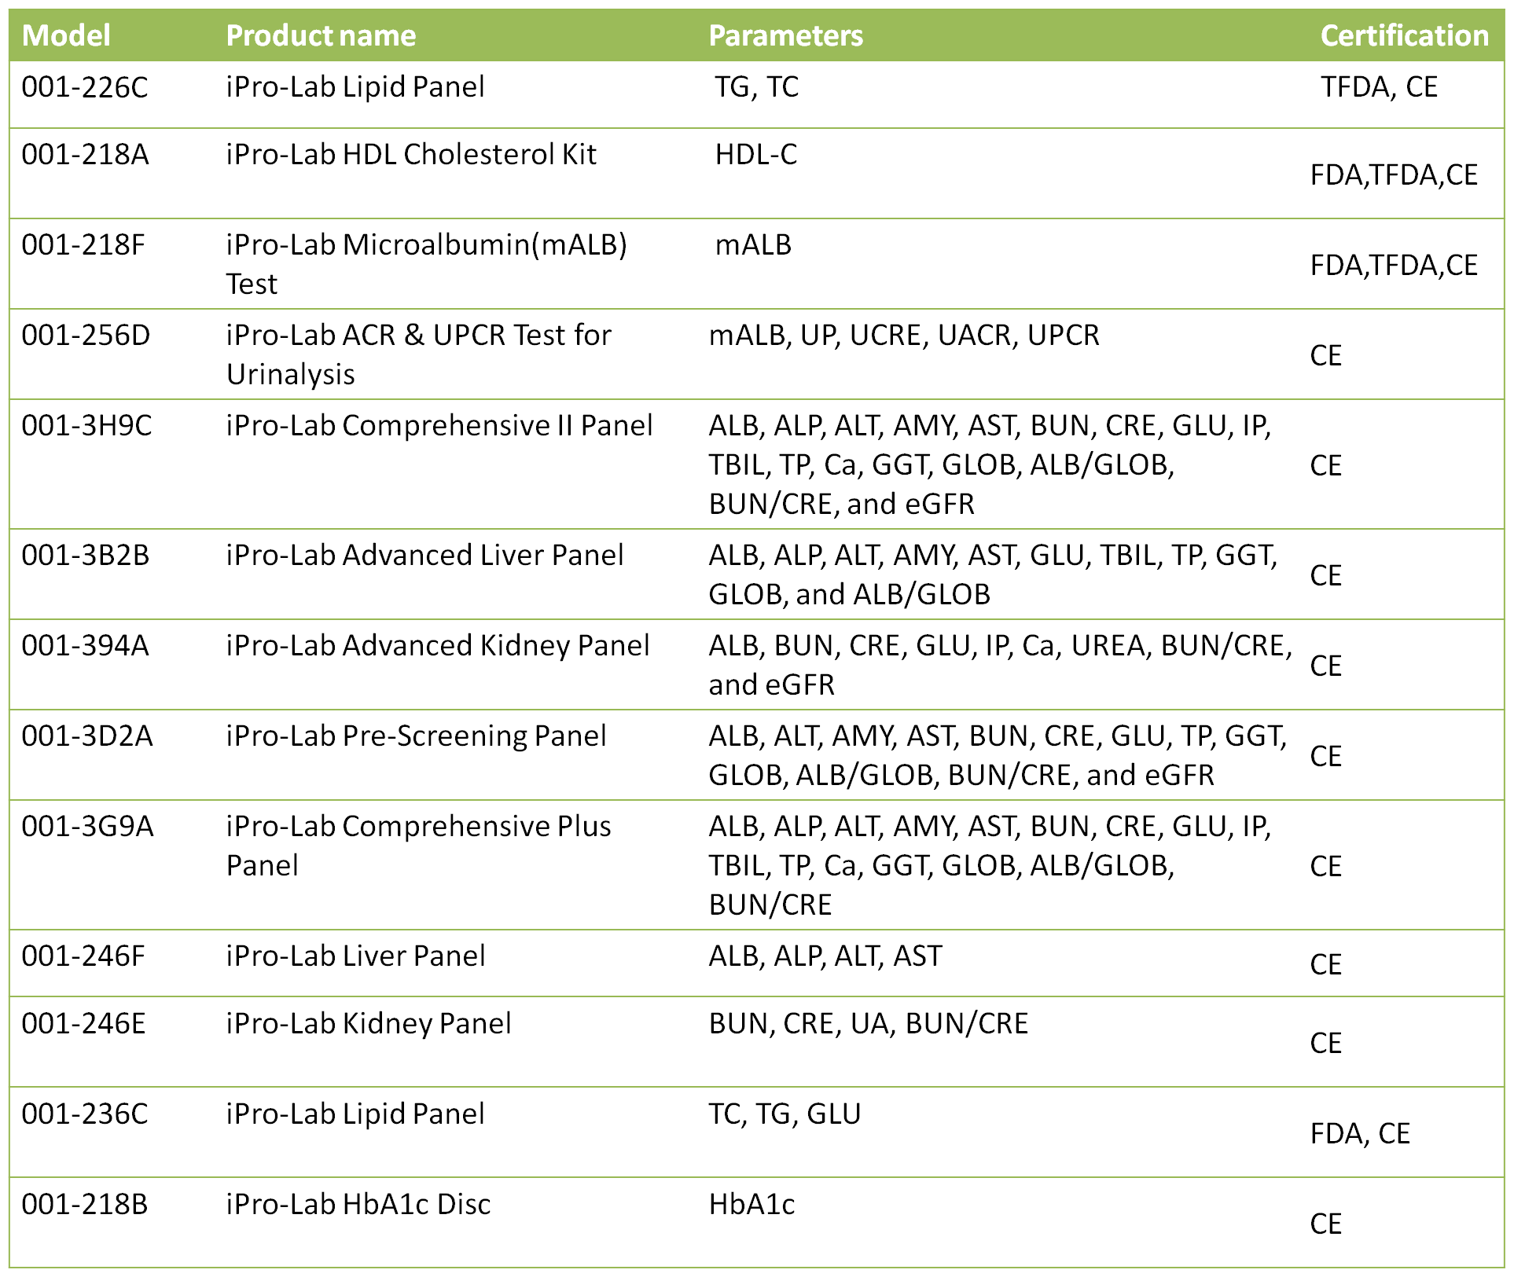Click mALB, UP, UCRE, UACR, UPCR parameters
This screenshot has height=1277, width=1514.
(x=904, y=336)
